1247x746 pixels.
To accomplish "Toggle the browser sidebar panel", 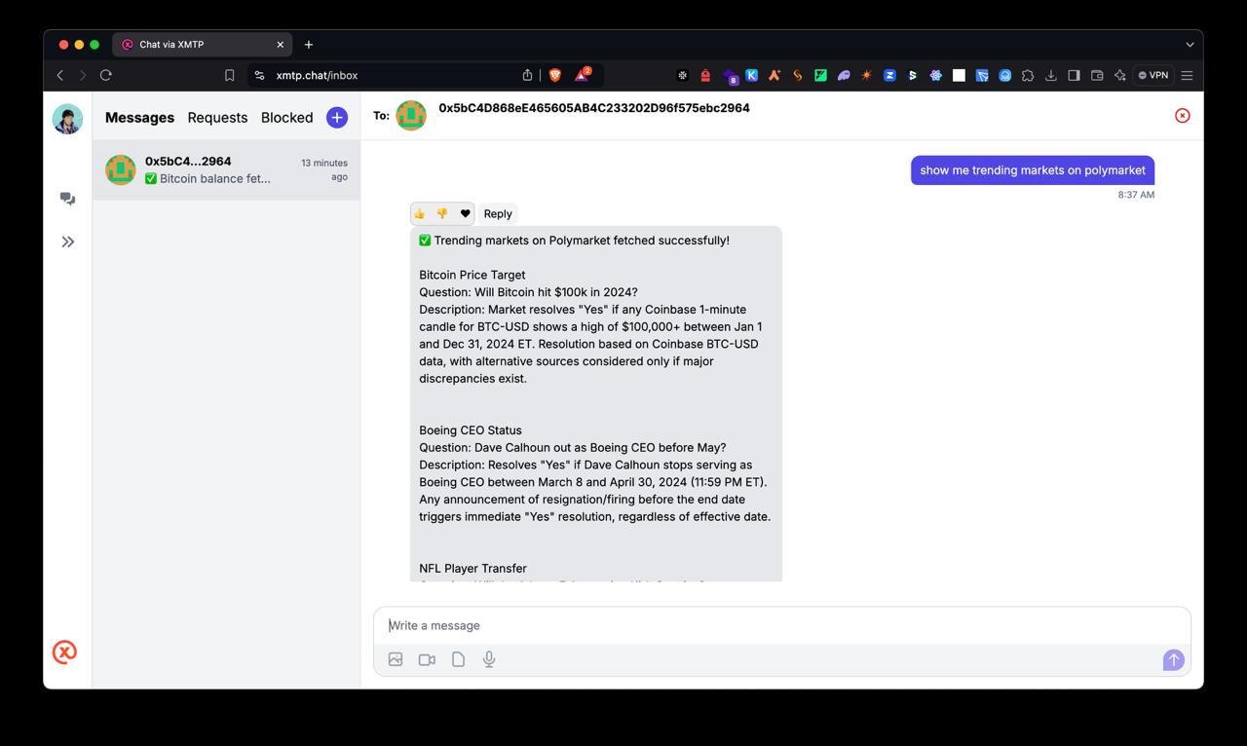I will click(x=1074, y=75).
